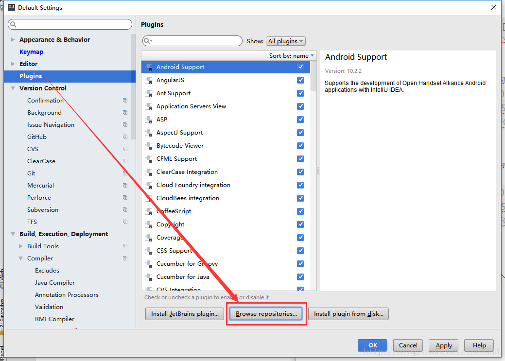This screenshot has width=505, height=361.
Task: Open Annotation Processors settings
Action: pyautogui.click(x=67, y=294)
